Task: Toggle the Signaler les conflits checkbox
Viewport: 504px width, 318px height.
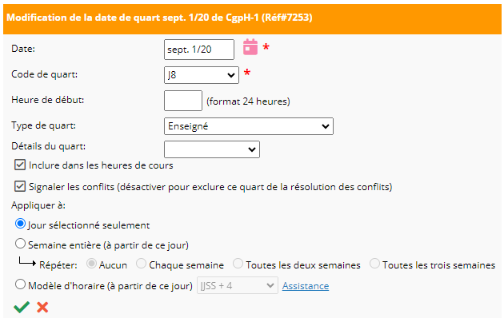Action: pyautogui.click(x=20, y=186)
